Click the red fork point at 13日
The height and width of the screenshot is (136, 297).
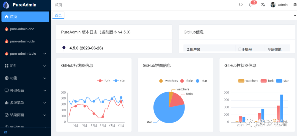94,113
